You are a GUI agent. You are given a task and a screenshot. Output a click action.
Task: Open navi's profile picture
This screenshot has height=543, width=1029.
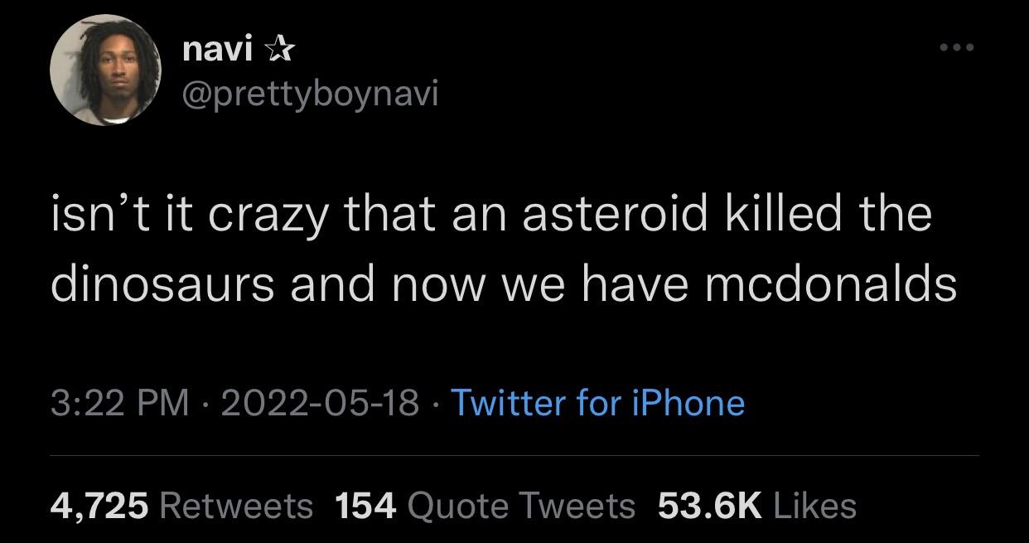(106, 70)
